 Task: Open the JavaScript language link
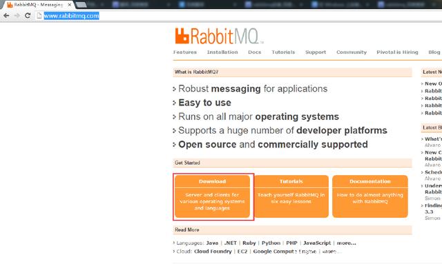[x=317, y=243]
